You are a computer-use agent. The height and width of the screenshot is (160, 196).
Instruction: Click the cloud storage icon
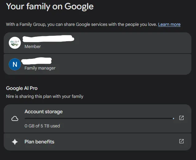pos(15,118)
